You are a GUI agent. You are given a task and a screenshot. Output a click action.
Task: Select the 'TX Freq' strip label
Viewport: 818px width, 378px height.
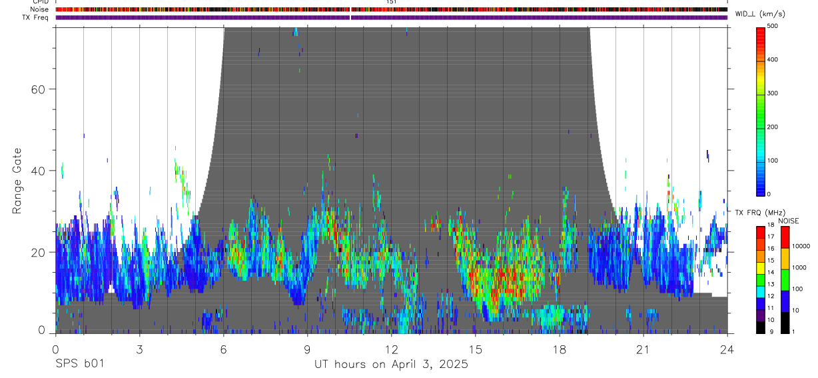[36, 17]
